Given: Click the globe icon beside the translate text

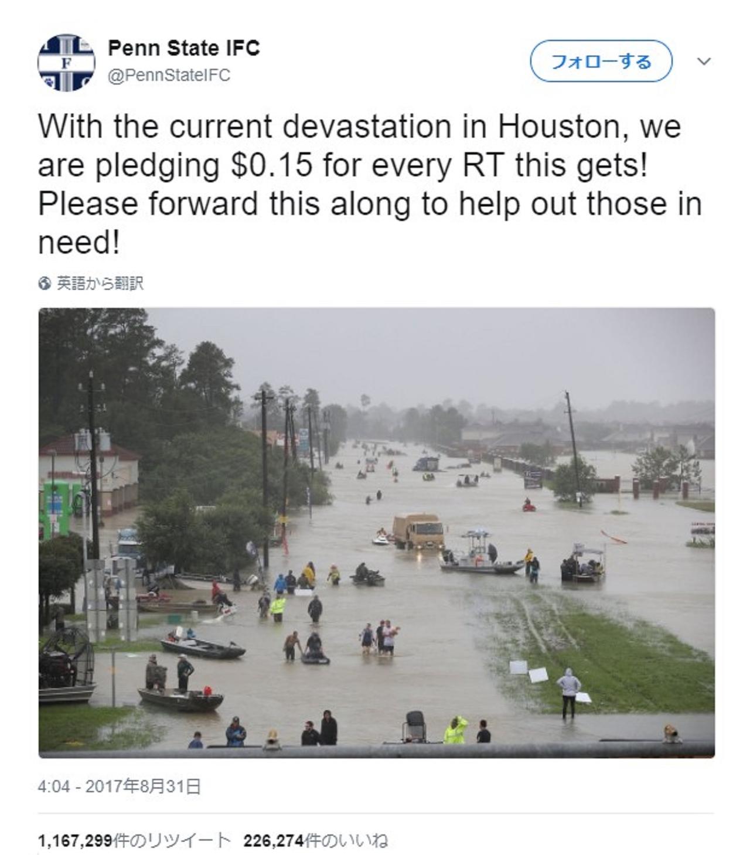Looking at the screenshot, I should click(x=45, y=284).
